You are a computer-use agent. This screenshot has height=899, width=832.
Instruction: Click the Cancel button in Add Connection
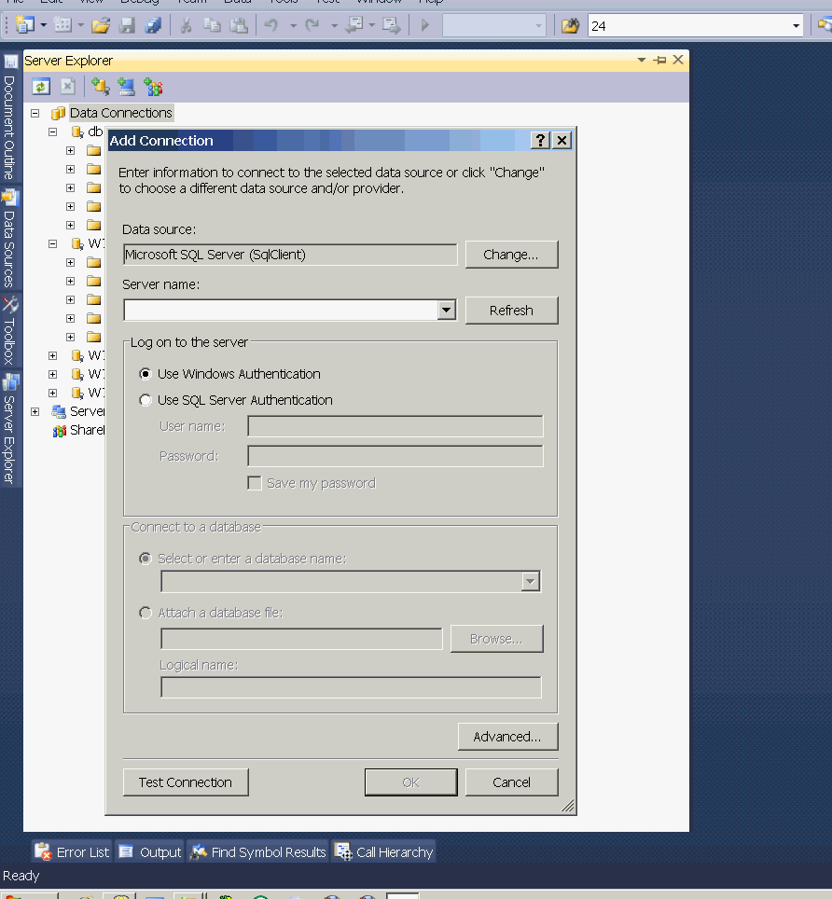pyautogui.click(x=511, y=782)
